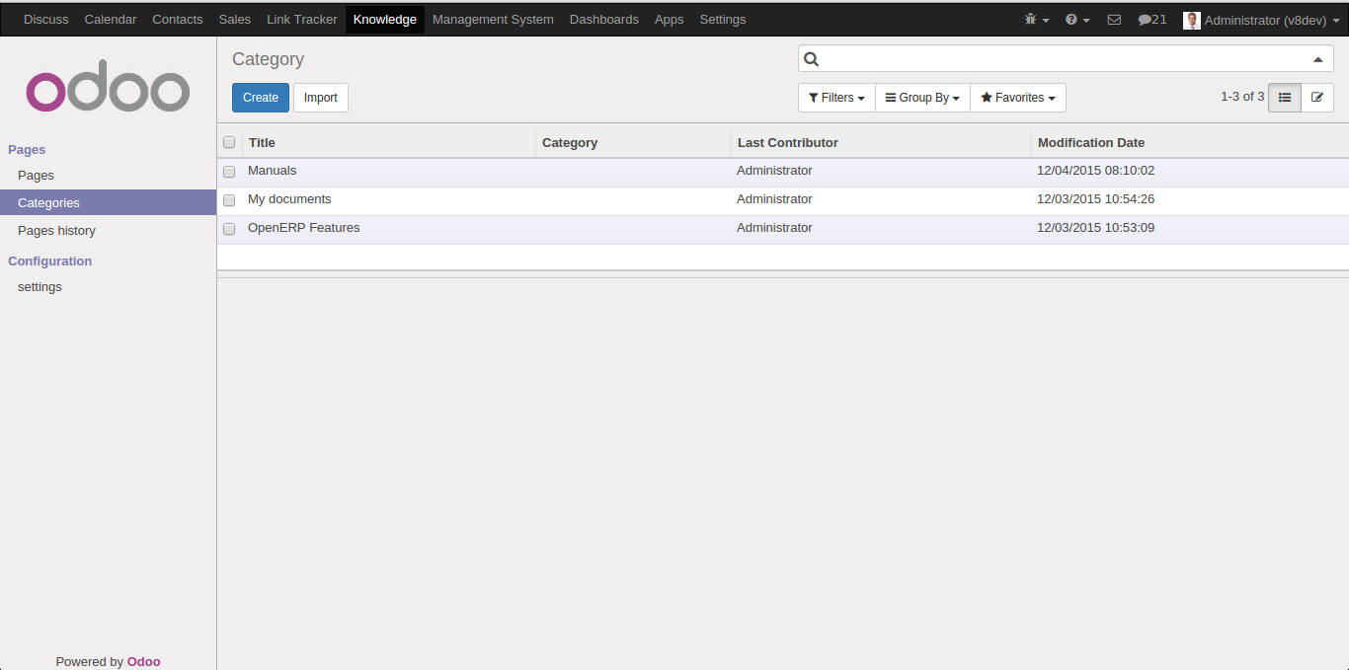Image resolution: width=1349 pixels, height=670 pixels.
Task: Click the Administrator profile avatar picture
Action: point(1191,20)
